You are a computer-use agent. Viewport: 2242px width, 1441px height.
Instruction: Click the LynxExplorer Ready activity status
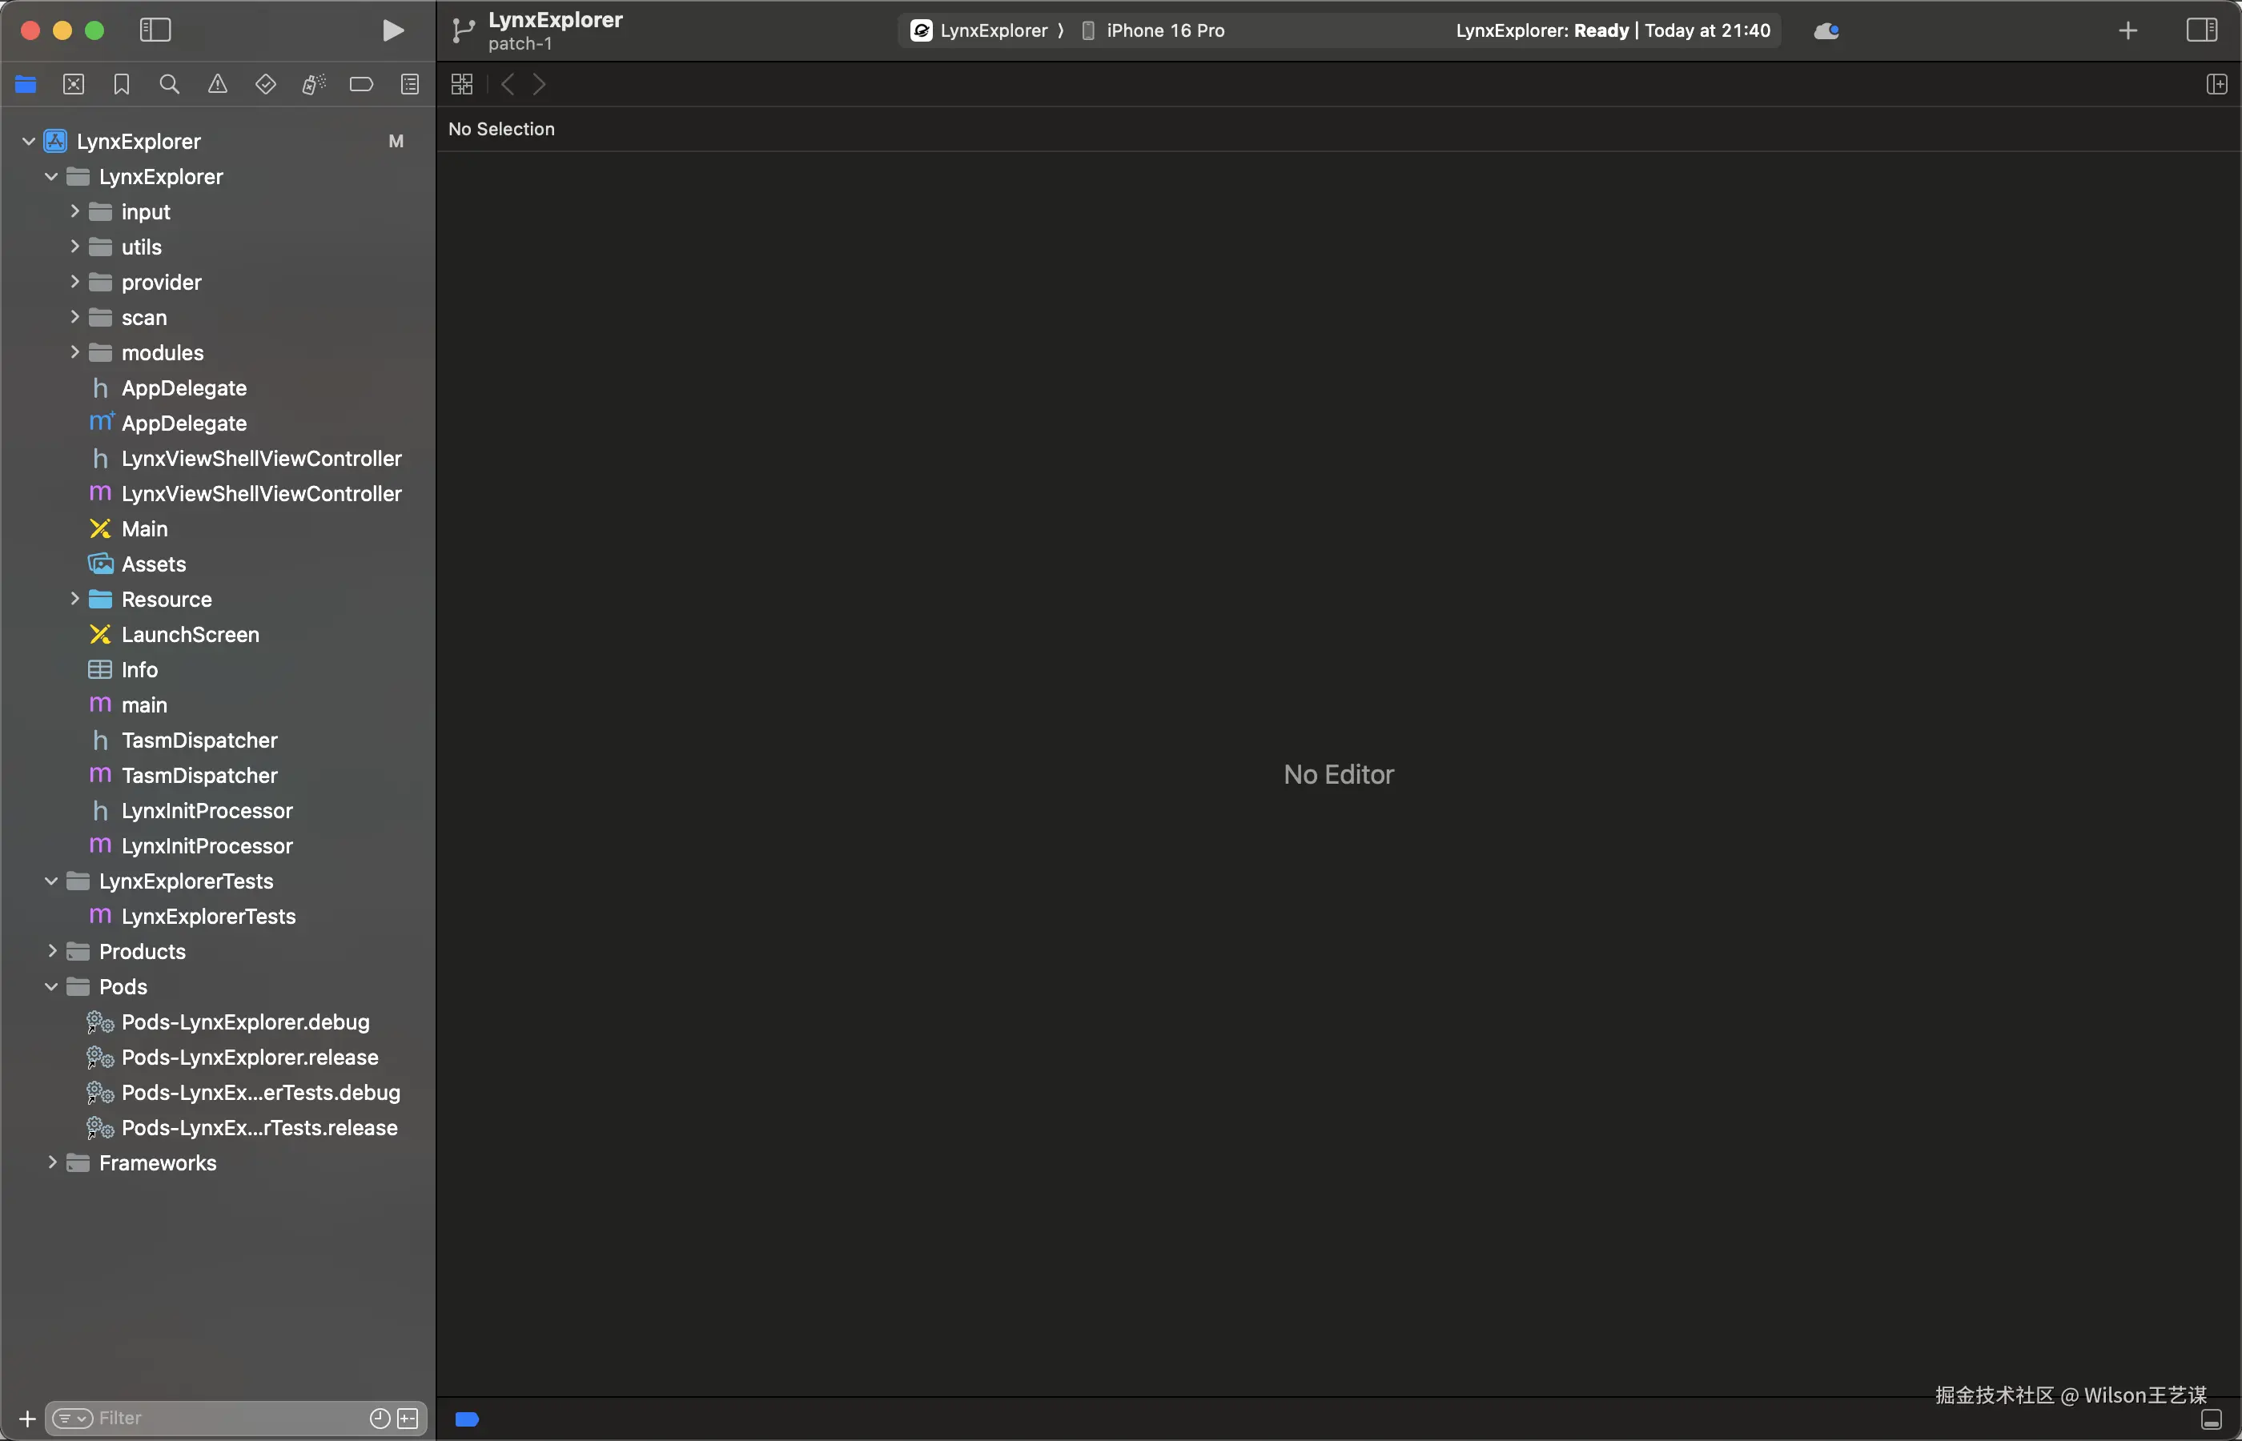[1613, 31]
